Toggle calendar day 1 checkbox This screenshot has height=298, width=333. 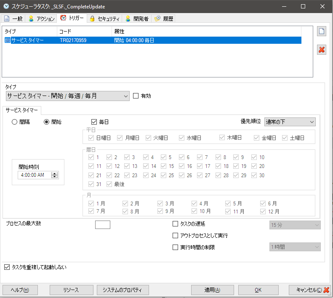coord(91,157)
